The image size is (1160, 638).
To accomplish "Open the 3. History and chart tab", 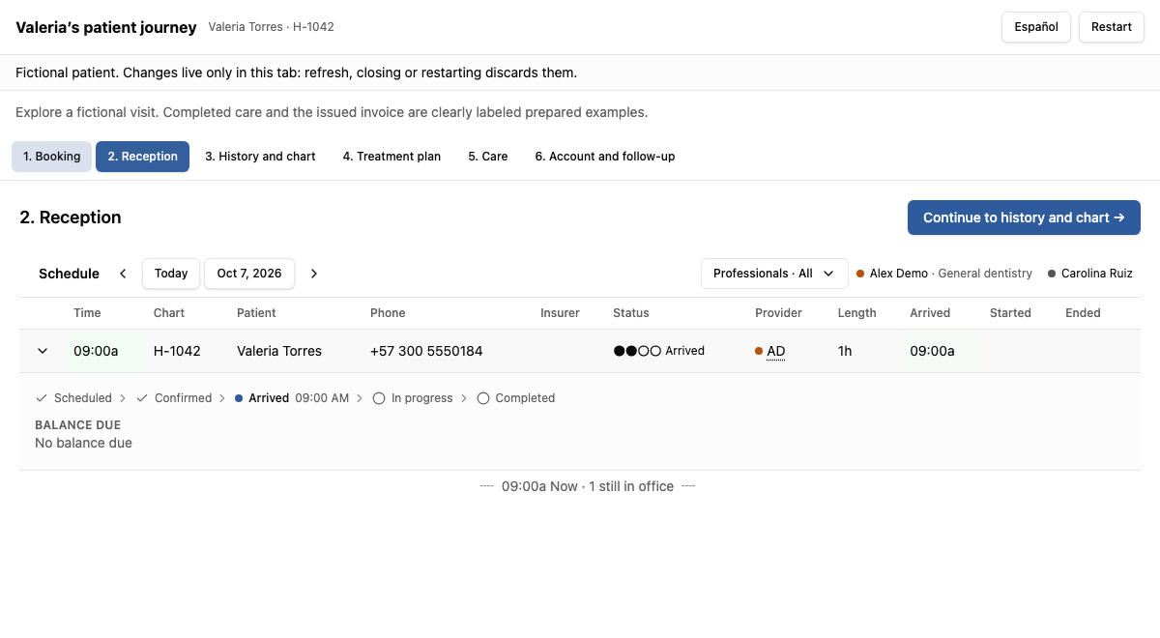I will click(260, 157).
